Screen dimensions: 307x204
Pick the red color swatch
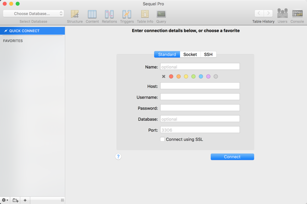coord(171,76)
